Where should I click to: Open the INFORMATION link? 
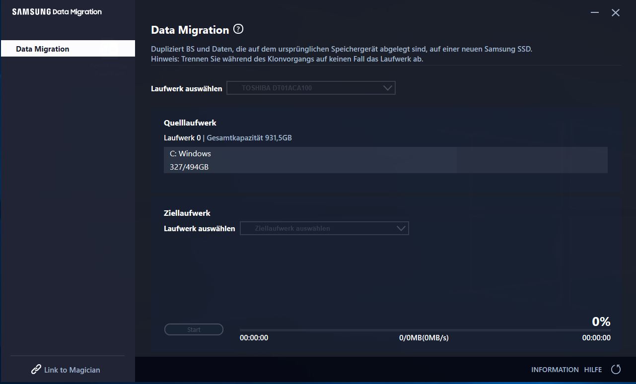[x=555, y=370]
